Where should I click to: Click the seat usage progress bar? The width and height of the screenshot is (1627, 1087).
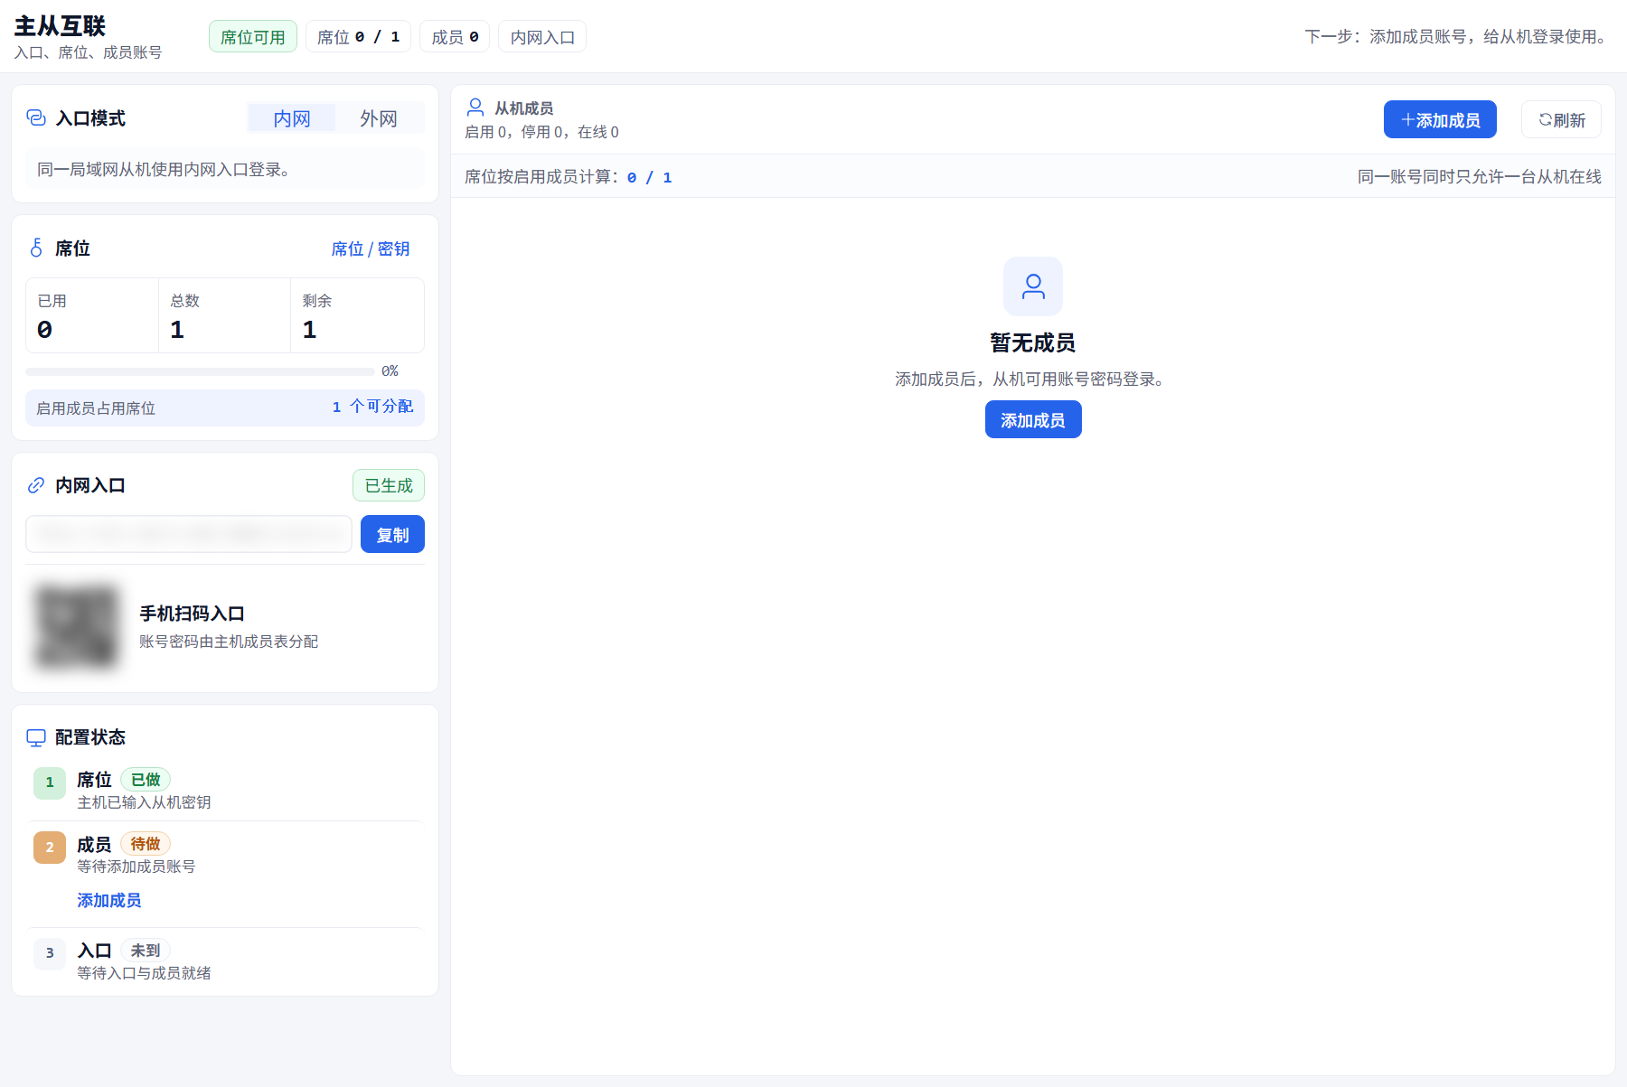(200, 371)
